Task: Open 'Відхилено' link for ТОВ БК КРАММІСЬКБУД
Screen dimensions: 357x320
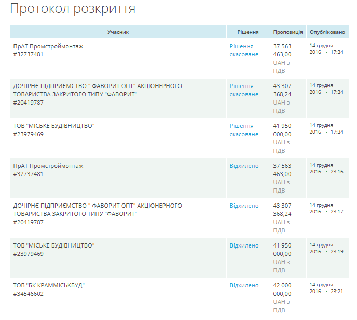Action: (244, 285)
